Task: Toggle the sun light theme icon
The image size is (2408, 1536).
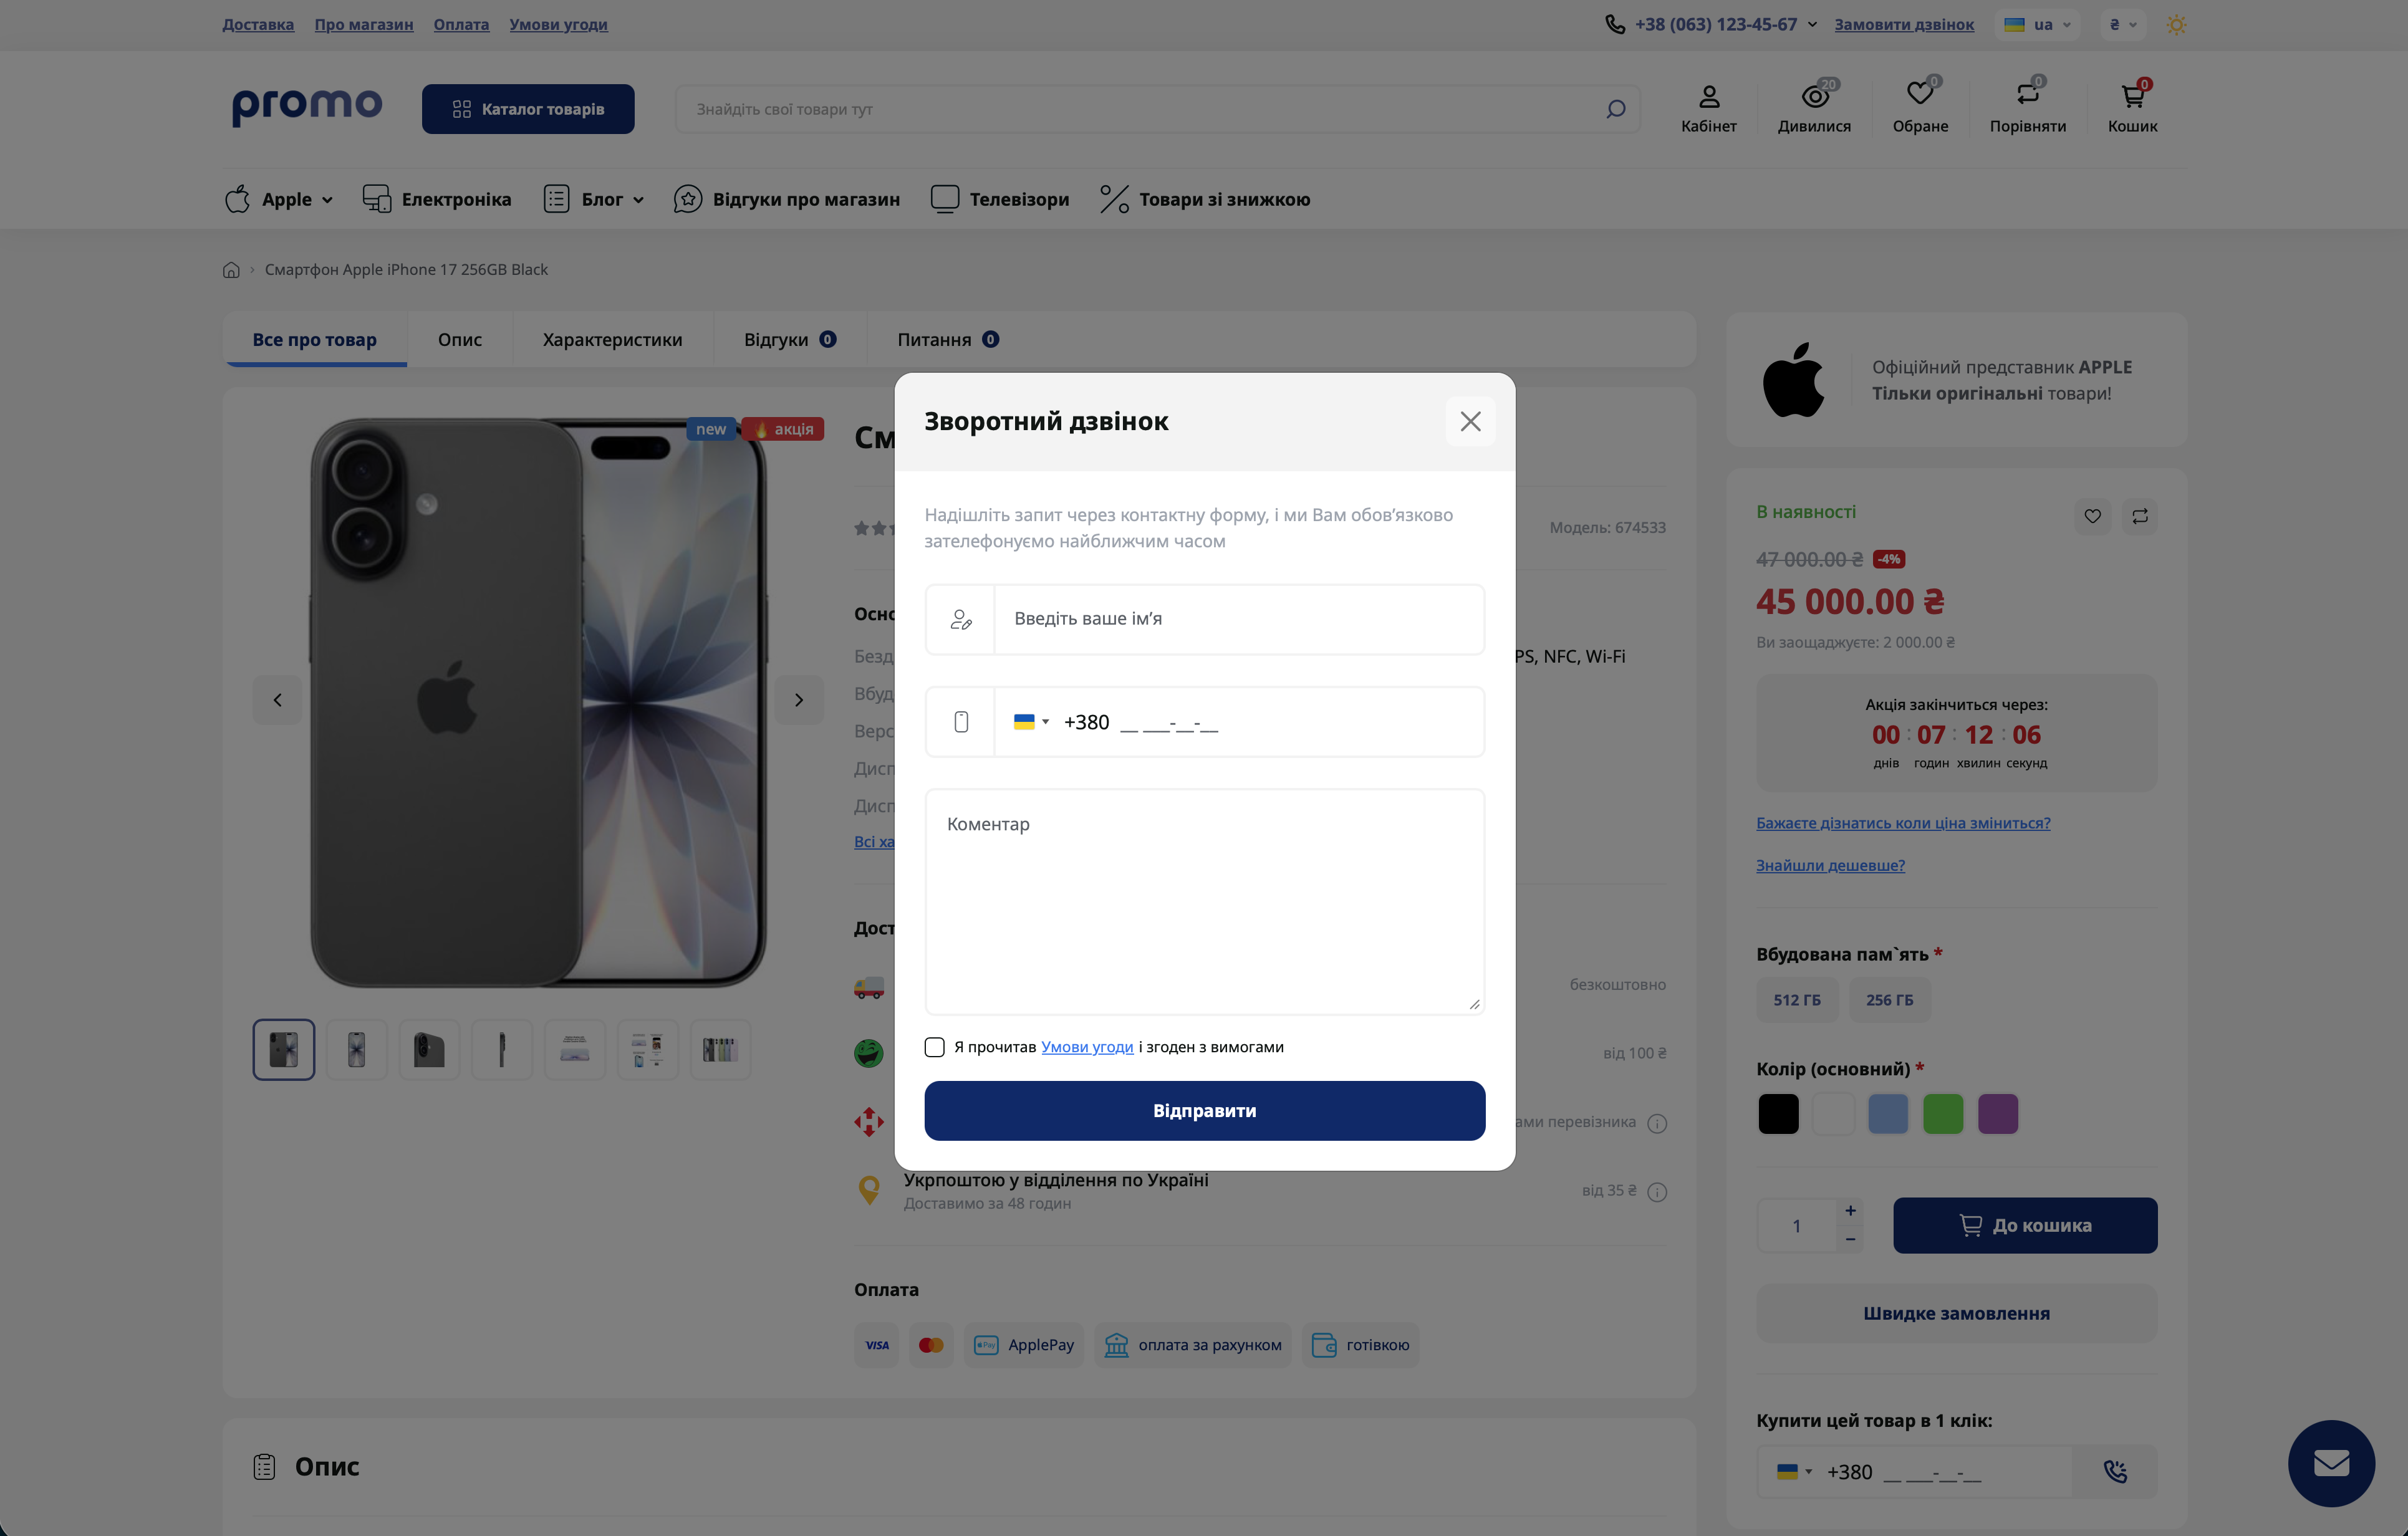Action: tap(2176, 25)
